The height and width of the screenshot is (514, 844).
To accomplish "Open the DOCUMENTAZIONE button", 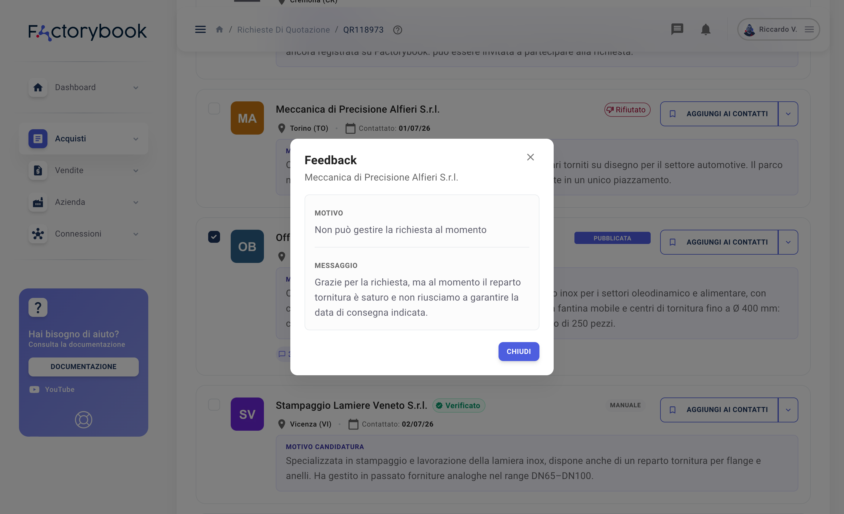I will click(x=84, y=366).
